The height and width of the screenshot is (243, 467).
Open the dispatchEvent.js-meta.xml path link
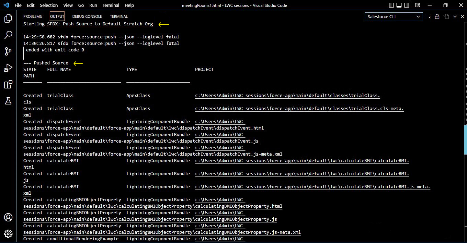click(153, 154)
